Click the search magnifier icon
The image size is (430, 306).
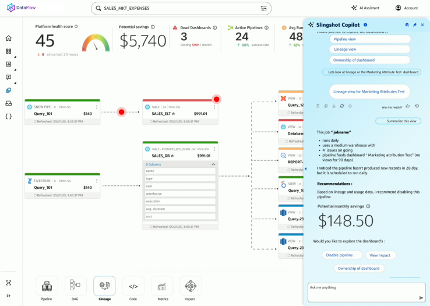point(98,8)
